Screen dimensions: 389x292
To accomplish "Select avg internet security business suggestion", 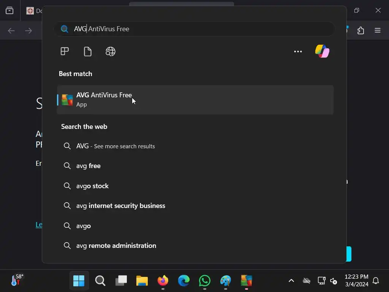I will (195, 206).
